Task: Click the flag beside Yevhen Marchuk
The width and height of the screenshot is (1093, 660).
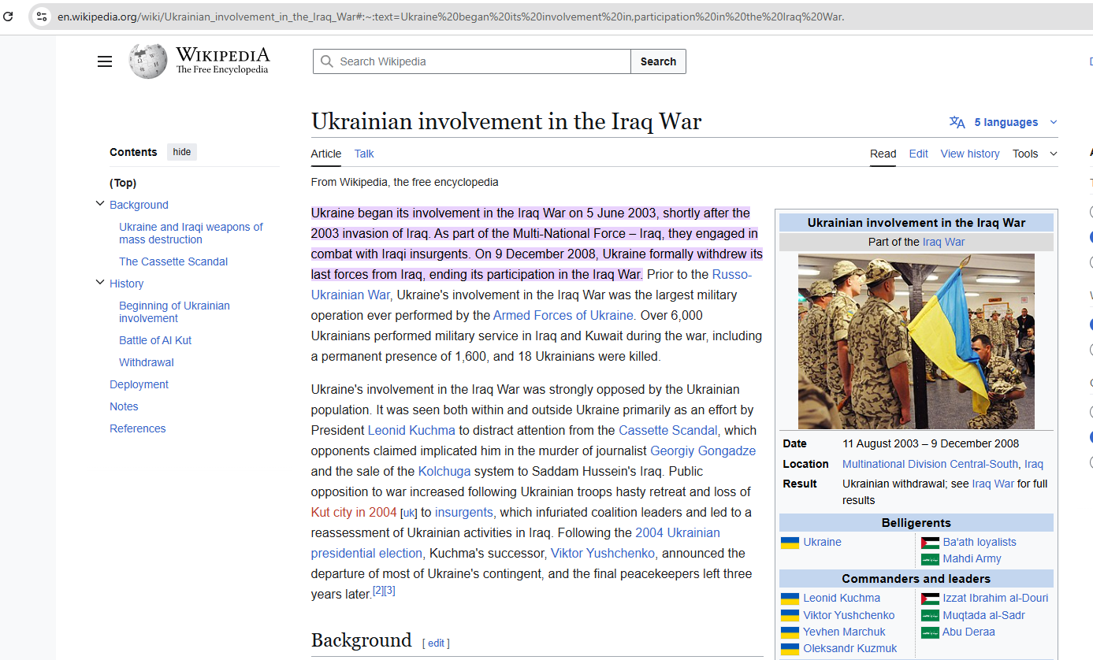Action: point(790,632)
